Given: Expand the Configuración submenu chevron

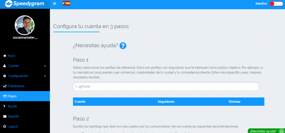Looking at the screenshot, I should [x=45, y=76].
